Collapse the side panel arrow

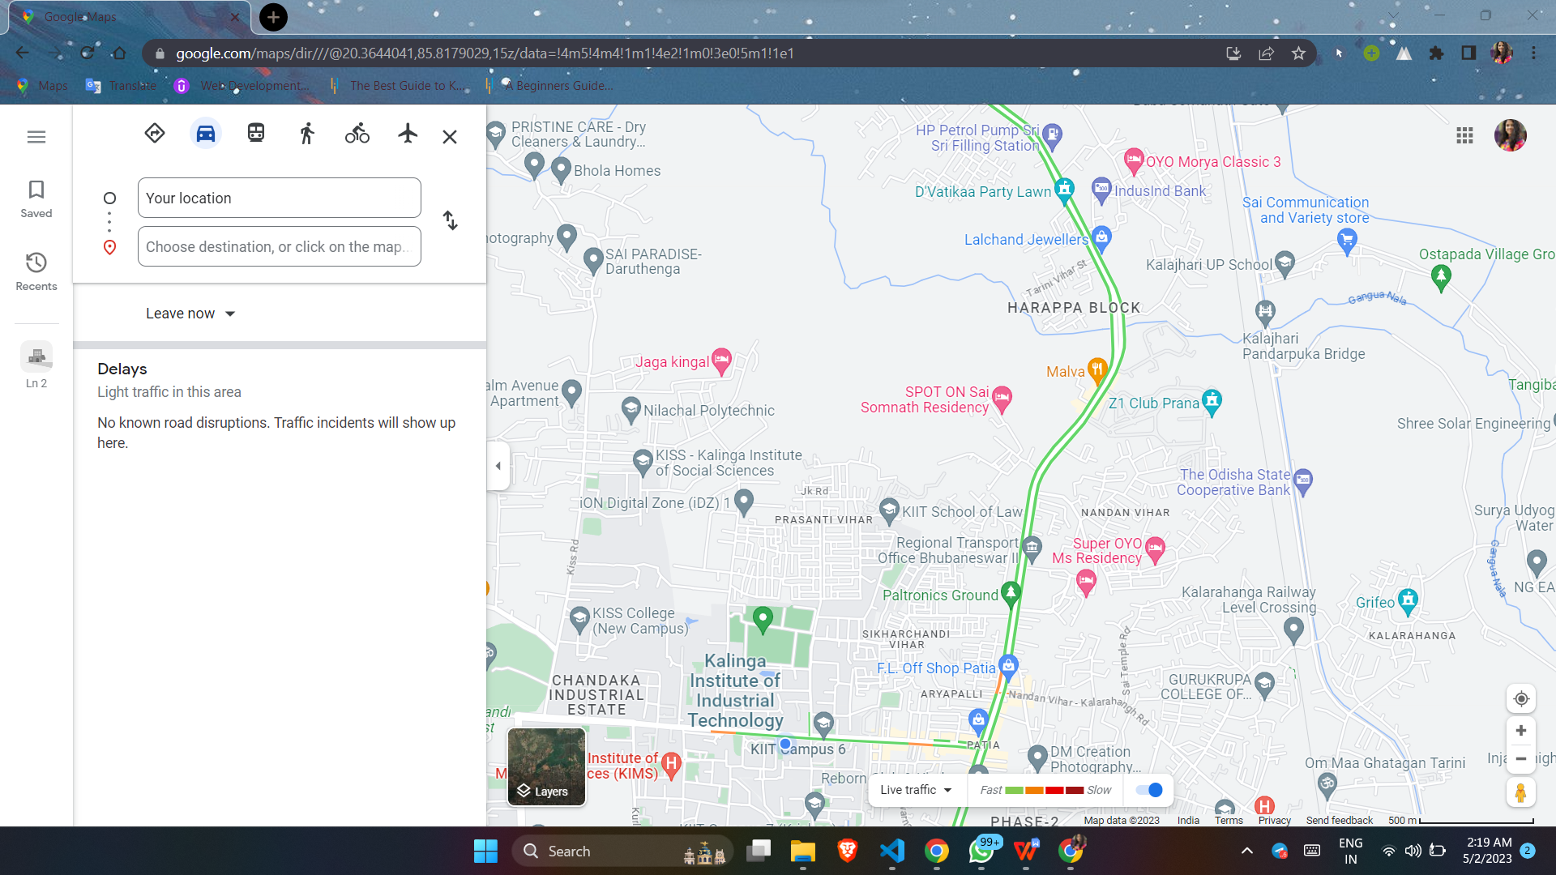pyautogui.click(x=498, y=466)
